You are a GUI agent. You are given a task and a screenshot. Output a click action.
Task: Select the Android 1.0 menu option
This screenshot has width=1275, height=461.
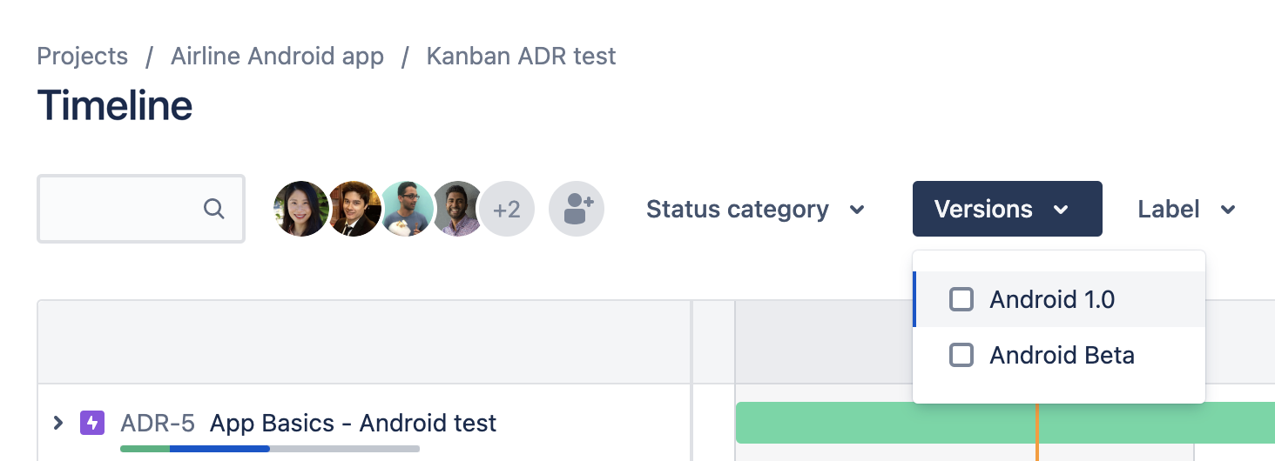(x=1052, y=300)
